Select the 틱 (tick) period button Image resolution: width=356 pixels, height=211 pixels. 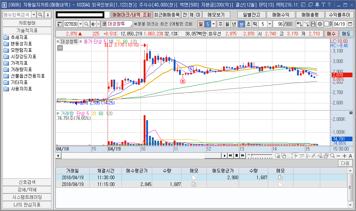tap(255, 24)
